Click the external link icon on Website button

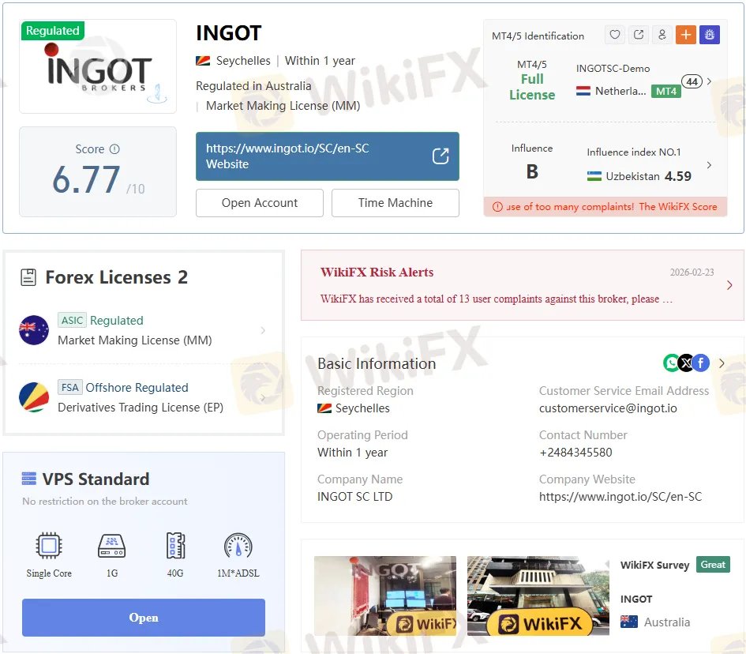(x=440, y=156)
